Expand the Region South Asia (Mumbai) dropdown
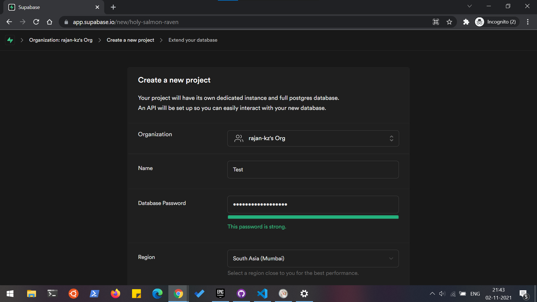Viewport: 537px width, 302px height. (313, 258)
